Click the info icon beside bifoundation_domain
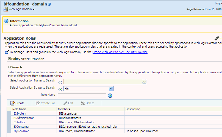Screen dimensions: 222x137 pos(49,4)
